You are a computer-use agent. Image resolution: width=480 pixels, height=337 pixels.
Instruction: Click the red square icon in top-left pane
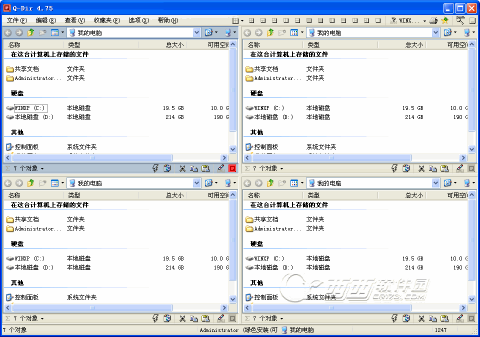point(232,168)
